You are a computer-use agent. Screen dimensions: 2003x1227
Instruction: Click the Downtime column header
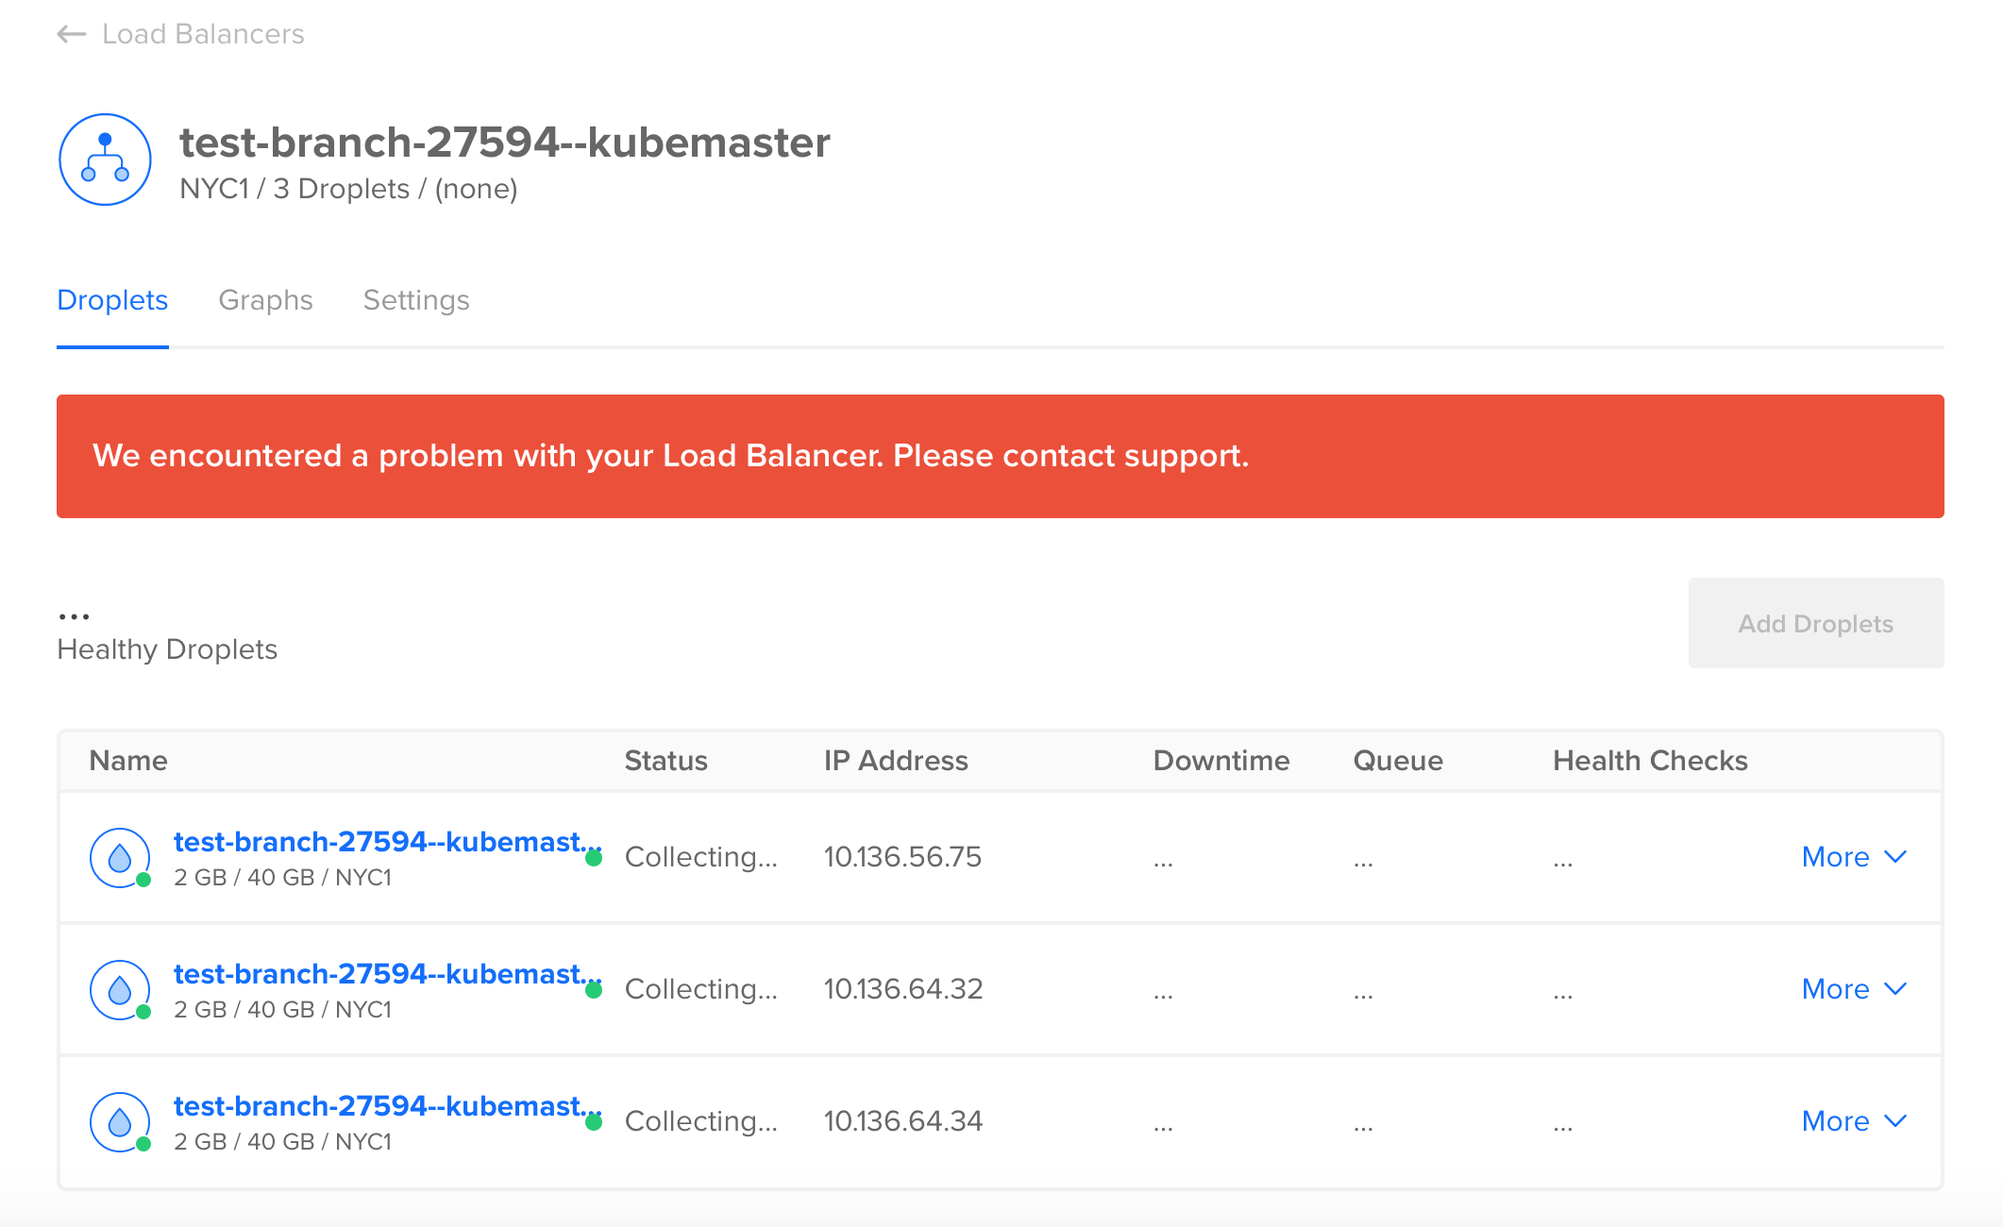[x=1221, y=761]
